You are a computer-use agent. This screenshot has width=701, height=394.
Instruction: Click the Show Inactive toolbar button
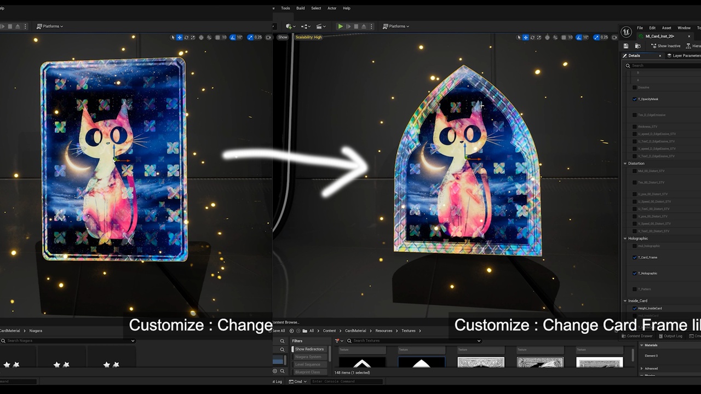pos(665,46)
